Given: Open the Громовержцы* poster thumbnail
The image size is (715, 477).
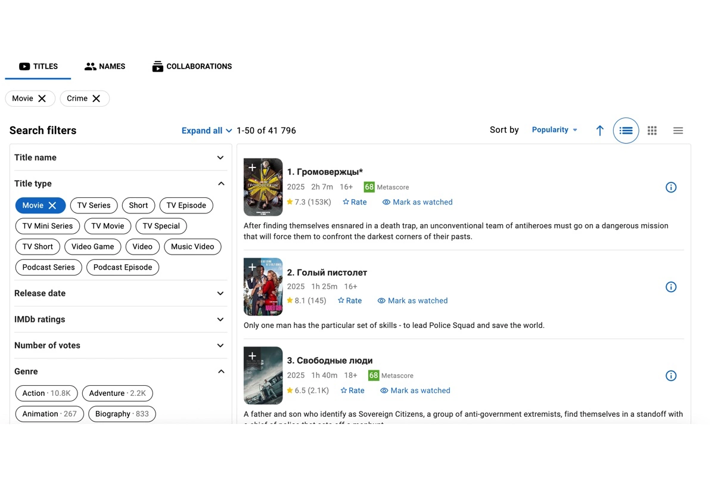Looking at the screenshot, I should pos(263,187).
